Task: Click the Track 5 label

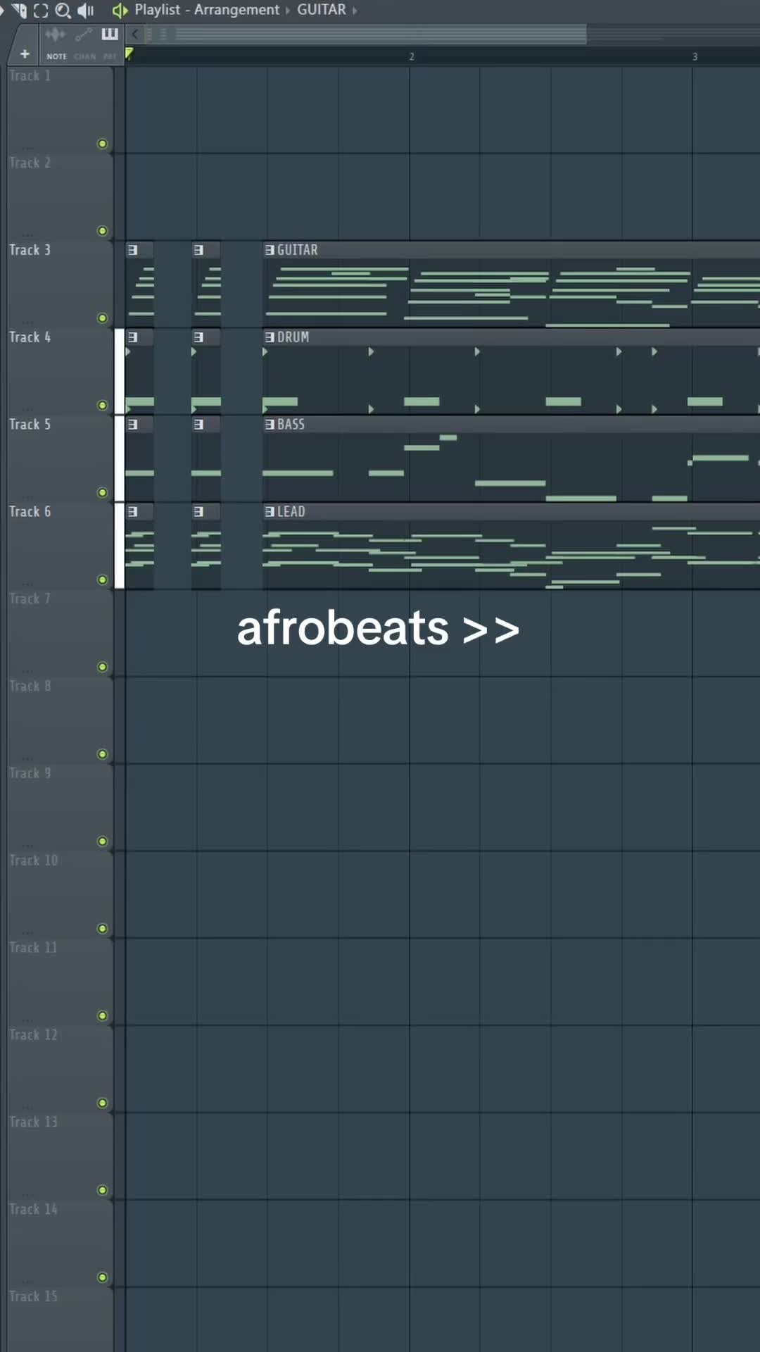Action: [x=30, y=425]
